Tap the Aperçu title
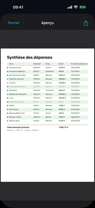The height and width of the screenshot is (208, 95). tap(47, 23)
